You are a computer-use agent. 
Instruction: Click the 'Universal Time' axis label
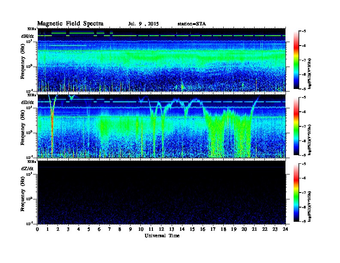pyautogui.click(x=162, y=235)
